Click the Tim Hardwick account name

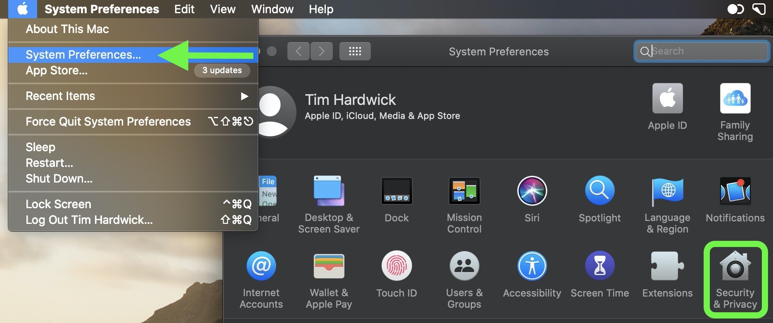(x=350, y=100)
